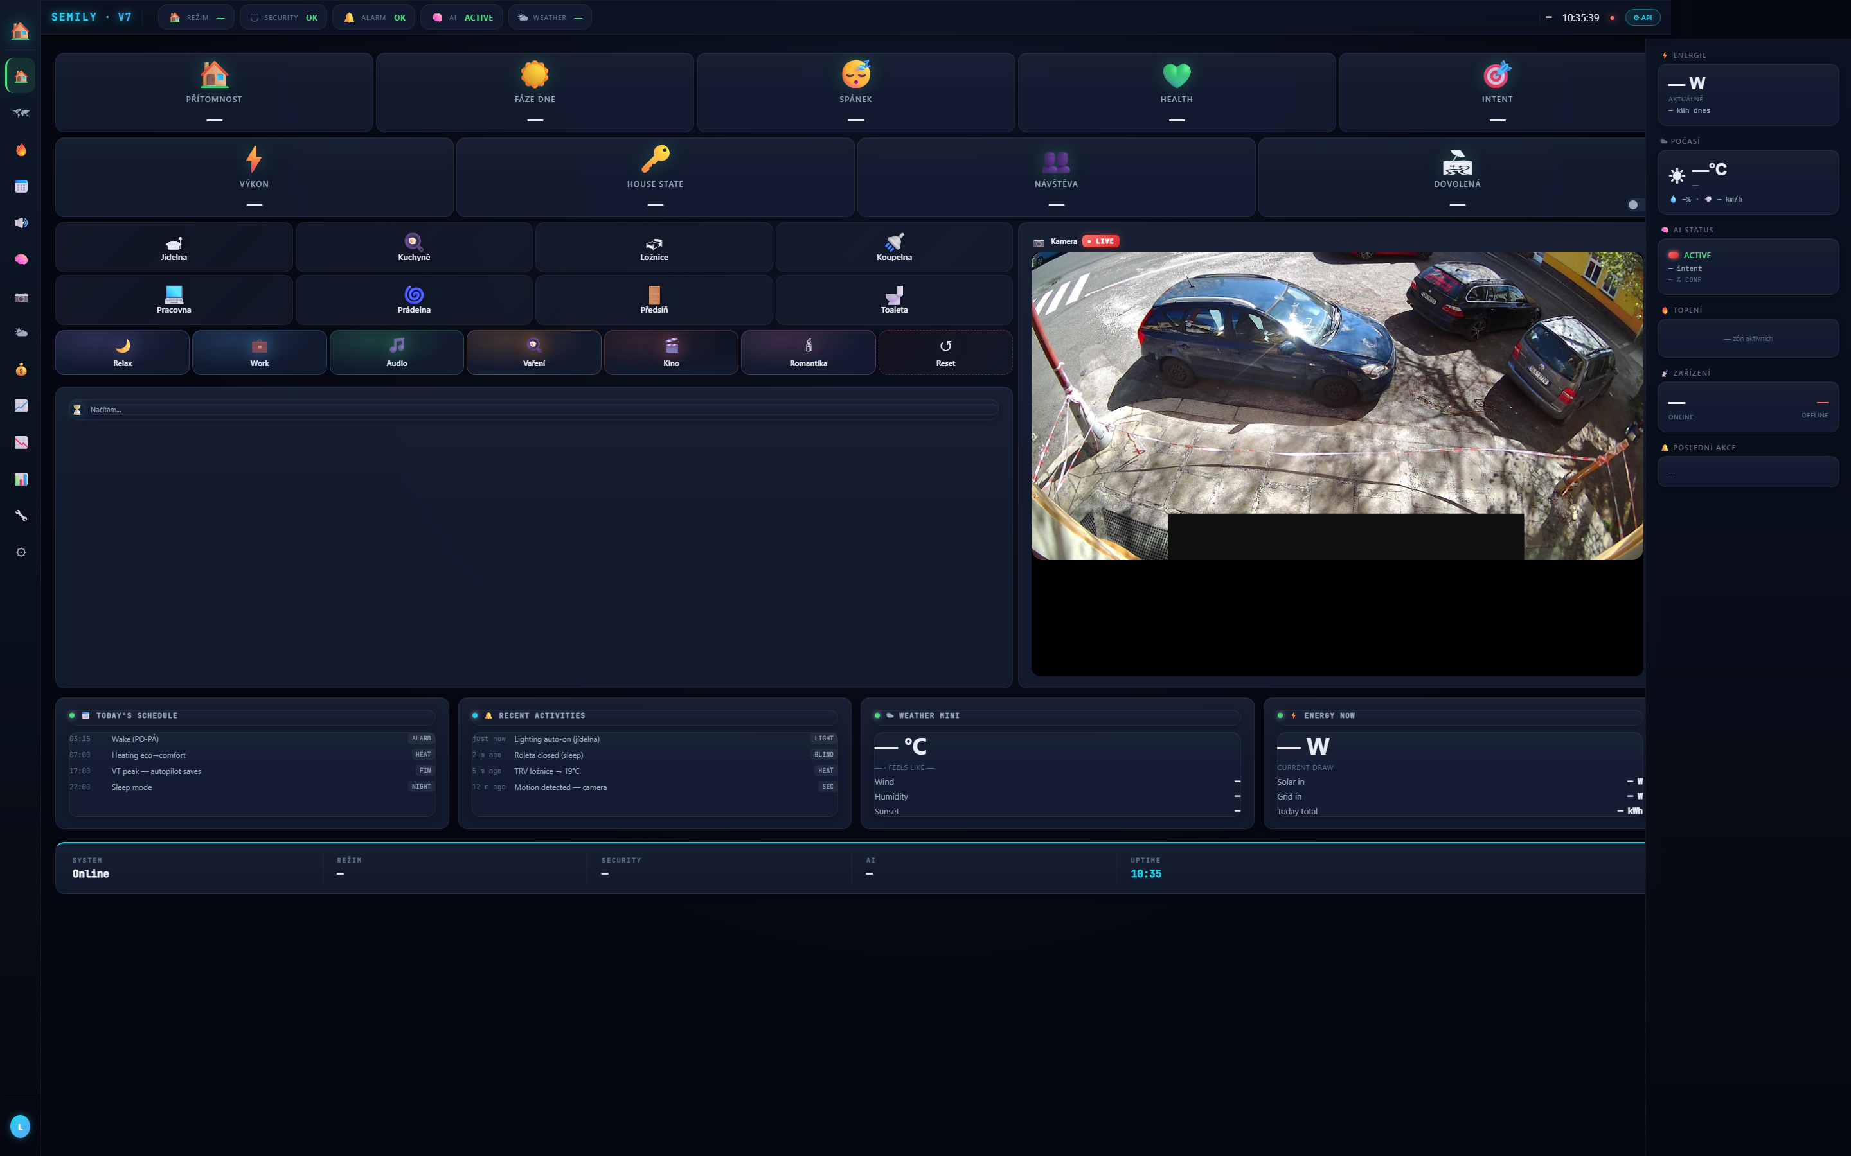Screen dimensions: 1851x1156
Task: Click the Alarm OK status pill
Action: (x=374, y=17)
